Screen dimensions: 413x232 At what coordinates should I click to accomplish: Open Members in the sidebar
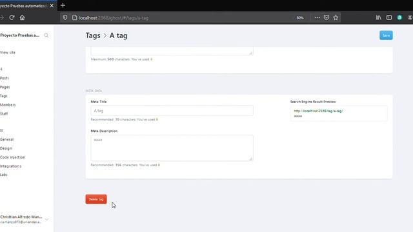point(8,104)
